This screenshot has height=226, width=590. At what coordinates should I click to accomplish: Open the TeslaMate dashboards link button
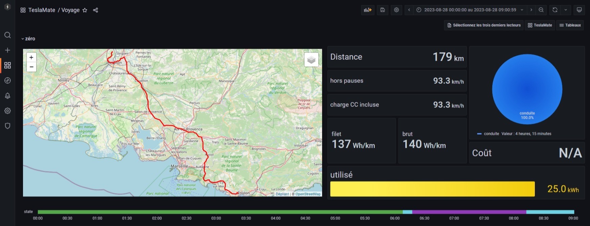540,25
